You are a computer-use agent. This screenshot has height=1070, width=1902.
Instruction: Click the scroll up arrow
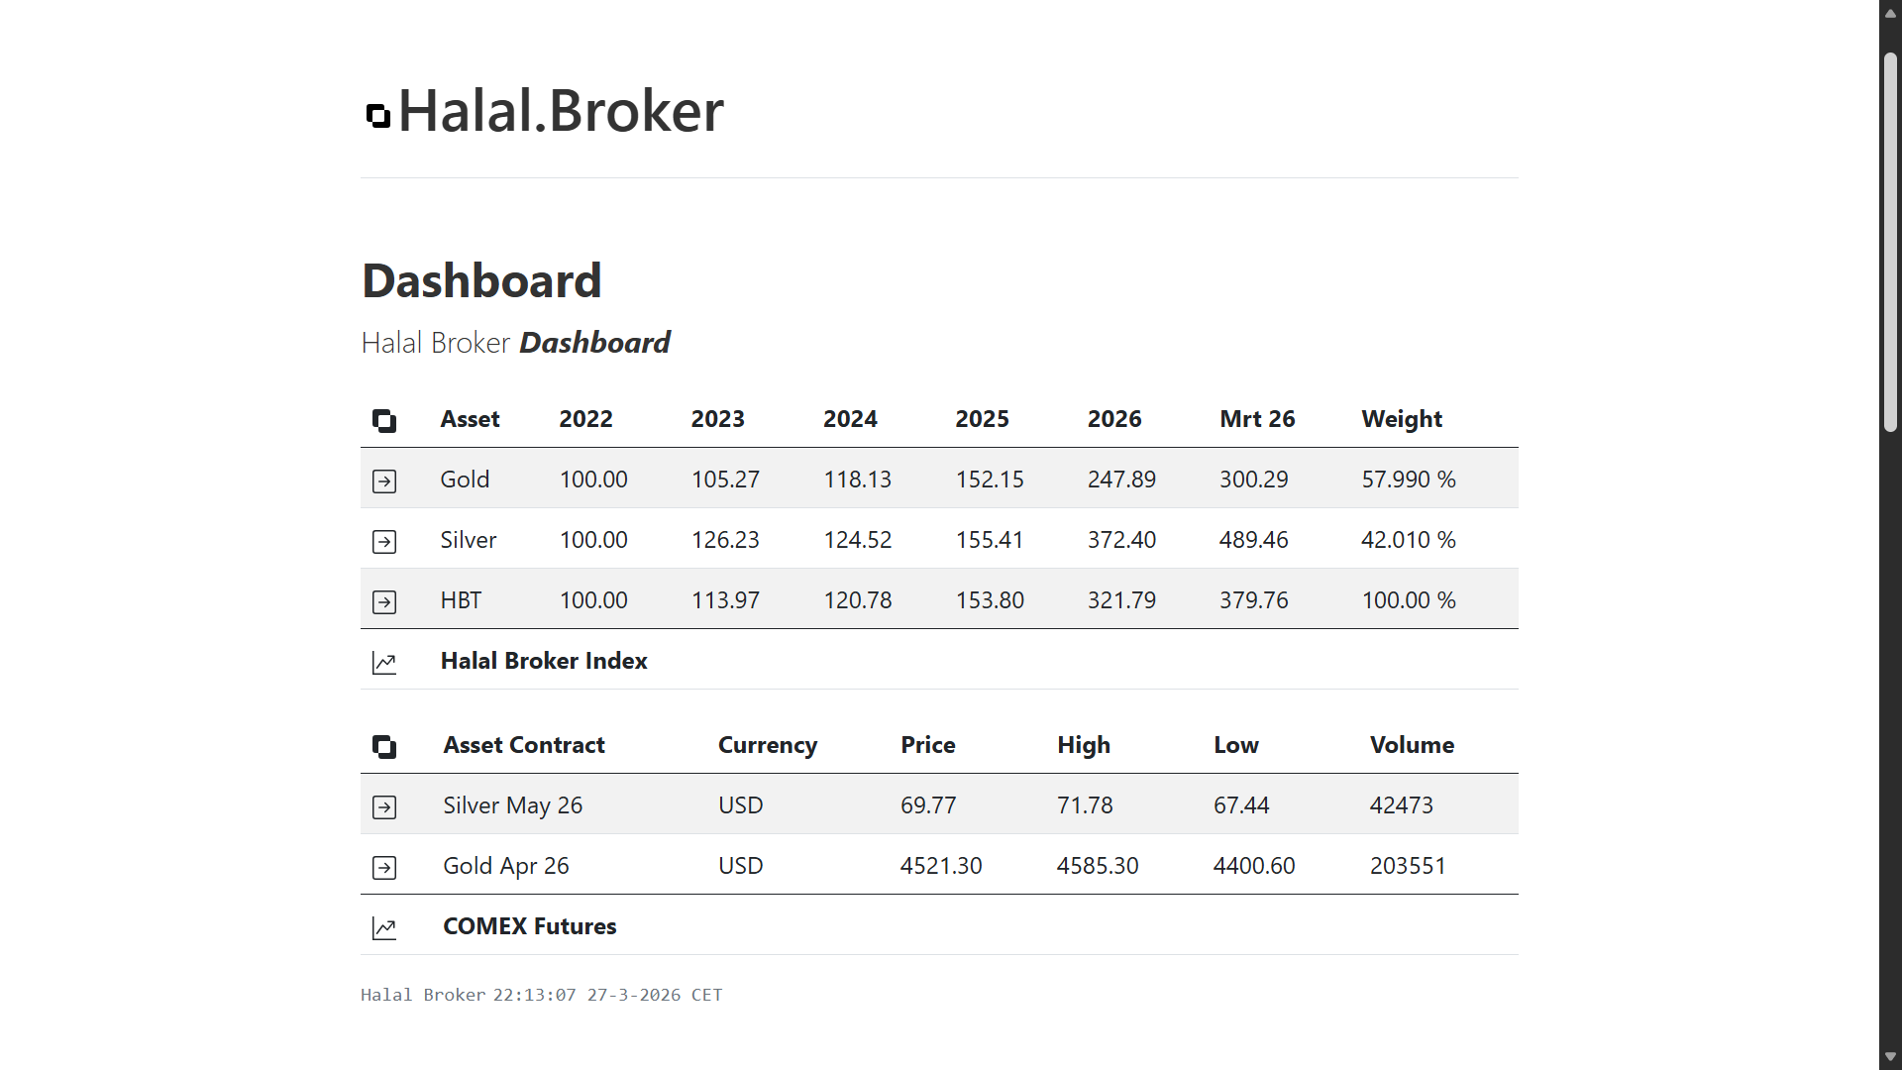click(1890, 13)
